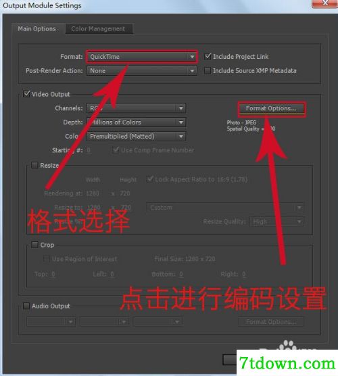Click the crop Top value

(x=53, y=274)
